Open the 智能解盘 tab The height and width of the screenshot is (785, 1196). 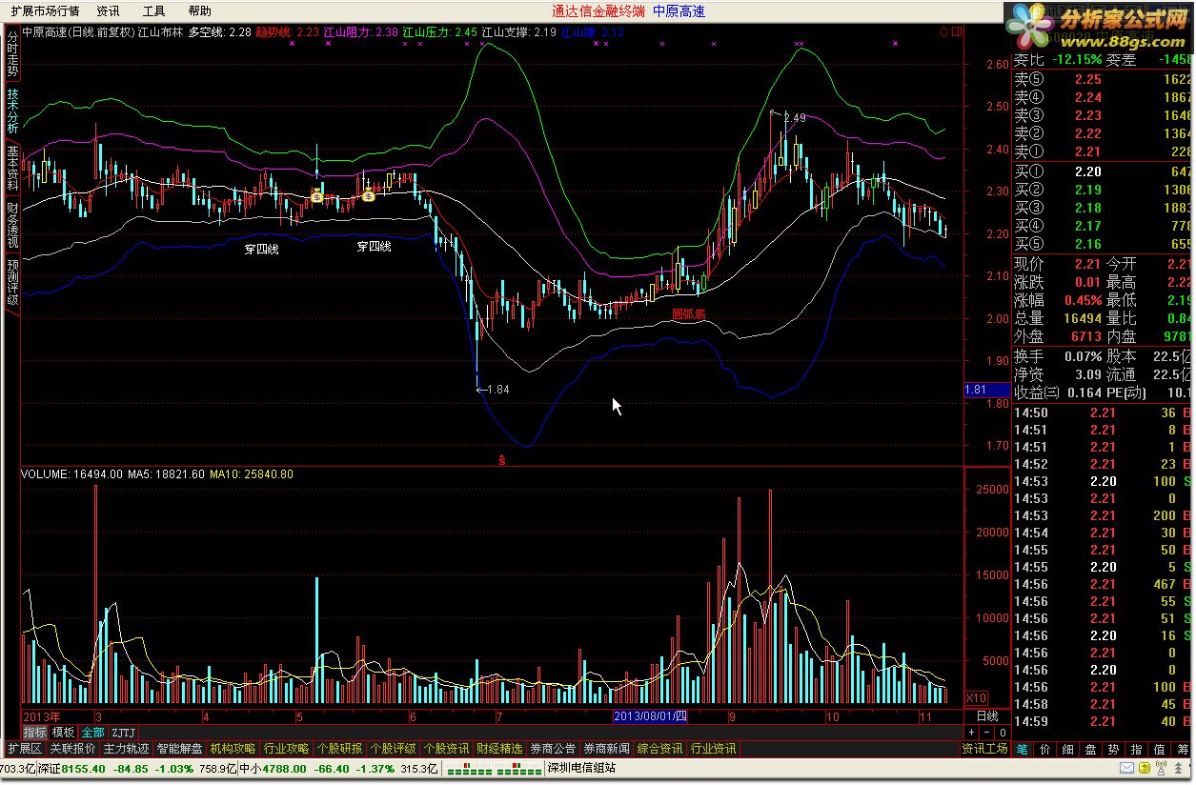point(179,749)
